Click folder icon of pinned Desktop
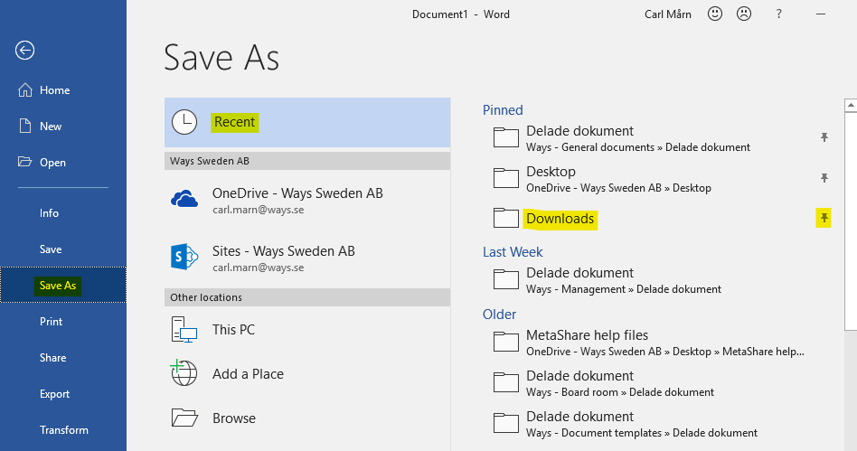The height and width of the screenshot is (451, 857). click(x=506, y=178)
